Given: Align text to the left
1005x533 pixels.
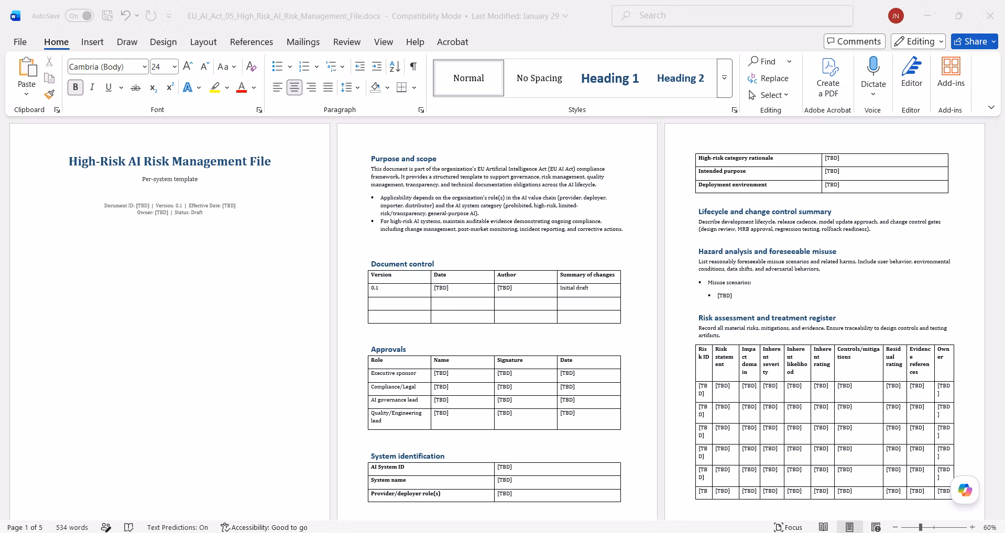Looking at the screenshot, I should click(278, 87).
